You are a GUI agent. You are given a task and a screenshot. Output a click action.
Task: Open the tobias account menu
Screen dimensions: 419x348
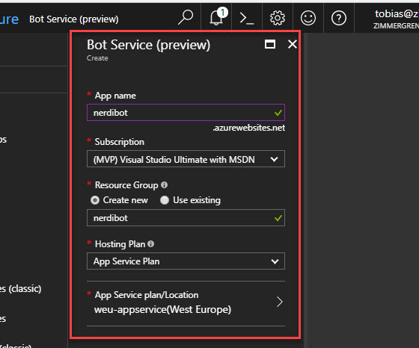(x=397, y=19)
